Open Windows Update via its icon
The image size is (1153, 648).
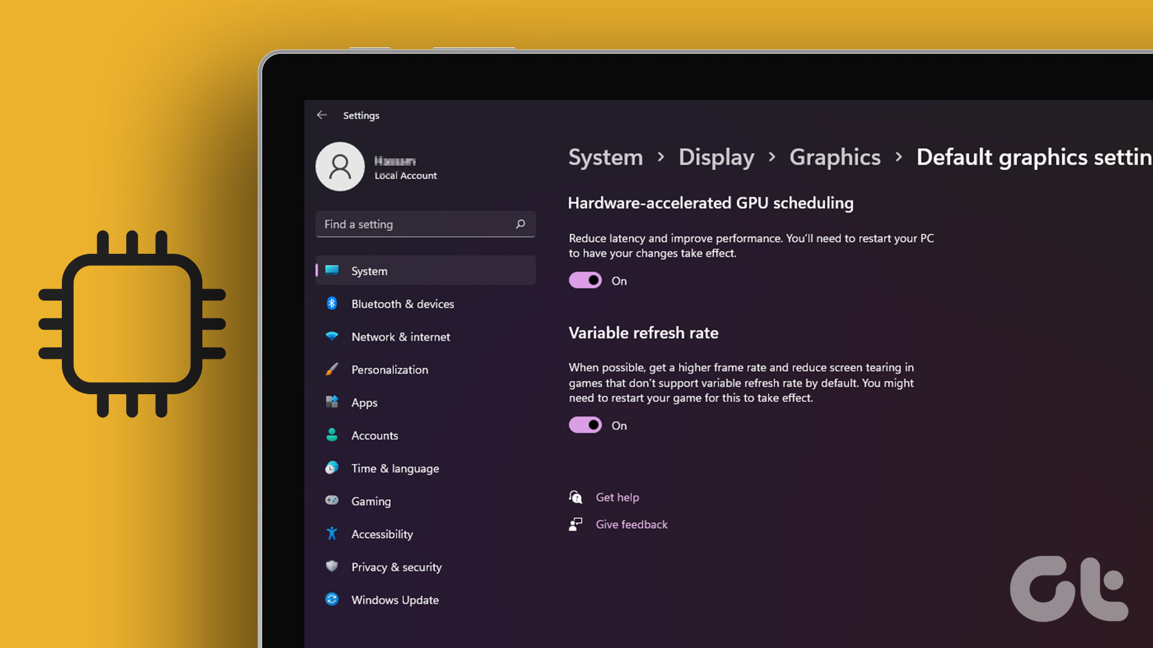(x=332, y=599)
